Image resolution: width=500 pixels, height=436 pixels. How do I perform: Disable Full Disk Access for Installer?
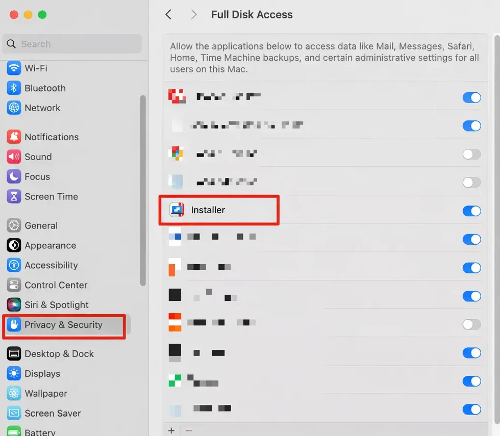(x=471, y=211)
